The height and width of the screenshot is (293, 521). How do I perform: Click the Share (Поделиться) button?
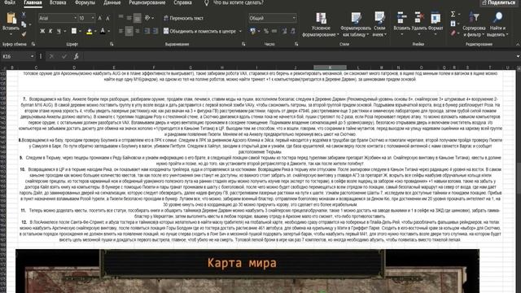499,2
